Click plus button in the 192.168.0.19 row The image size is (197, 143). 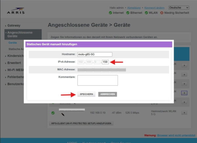[x=184, y=113]
